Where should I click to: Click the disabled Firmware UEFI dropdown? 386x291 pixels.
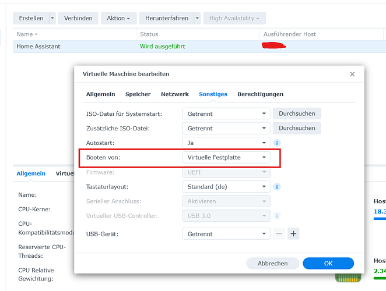tap(226, 172)
